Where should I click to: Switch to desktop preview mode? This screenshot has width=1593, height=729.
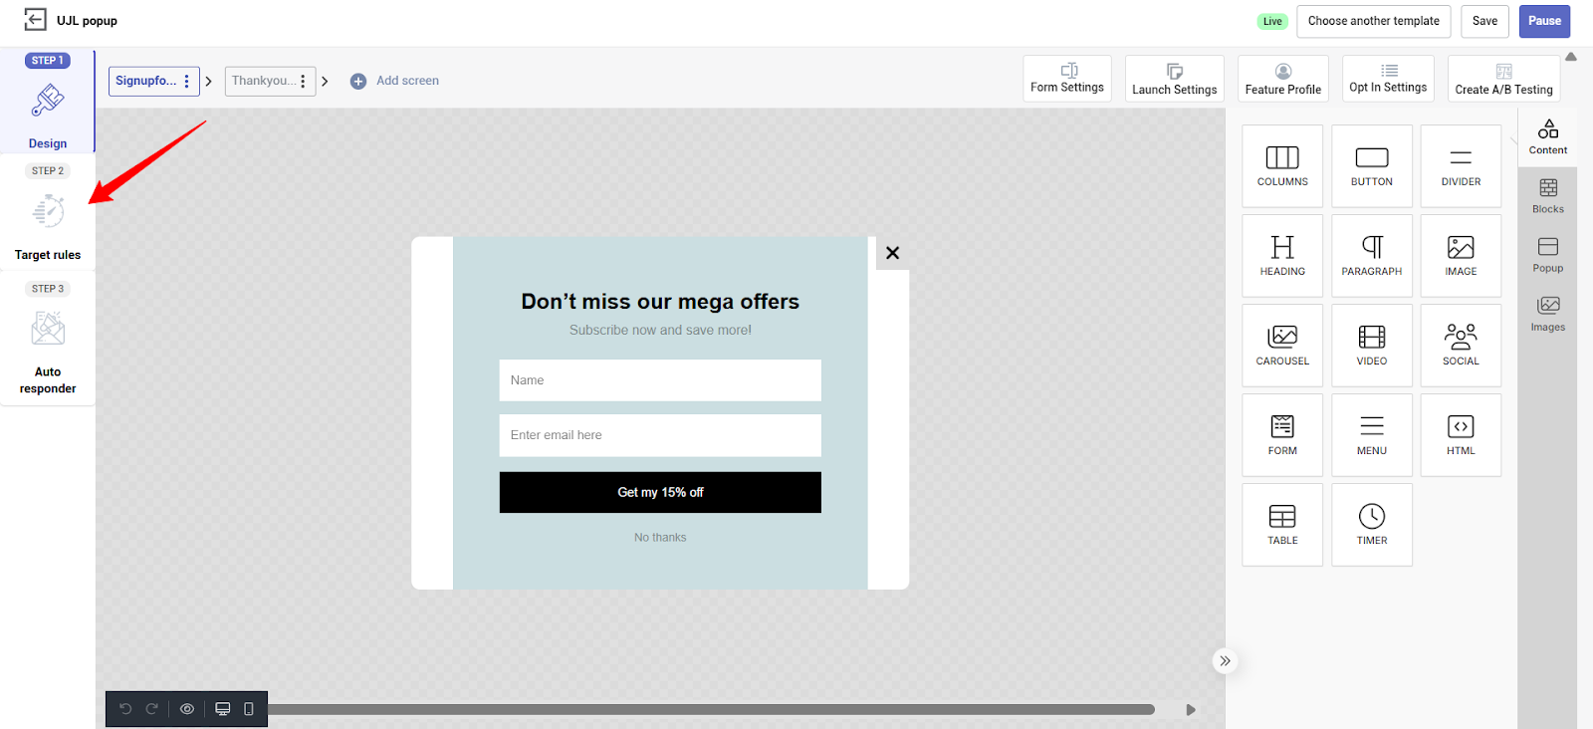[223, 709]
